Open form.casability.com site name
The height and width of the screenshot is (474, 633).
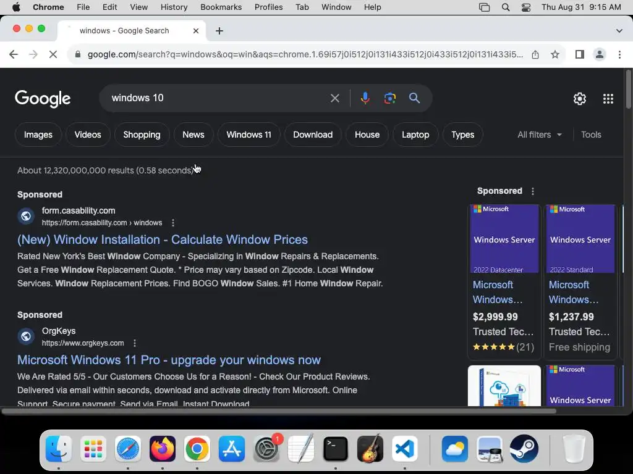tap(79, 210)
